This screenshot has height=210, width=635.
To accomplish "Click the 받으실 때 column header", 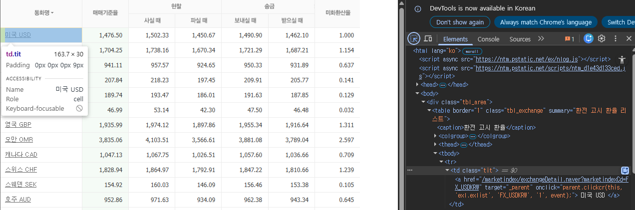I will 291,21.
